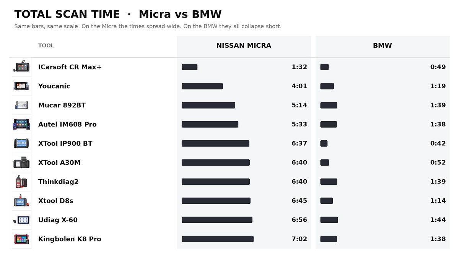The width and height of the screenshot is (459, 258).
Task: Click the Autel IM608 Pro device icon
Action: click(x=21, y=124)
